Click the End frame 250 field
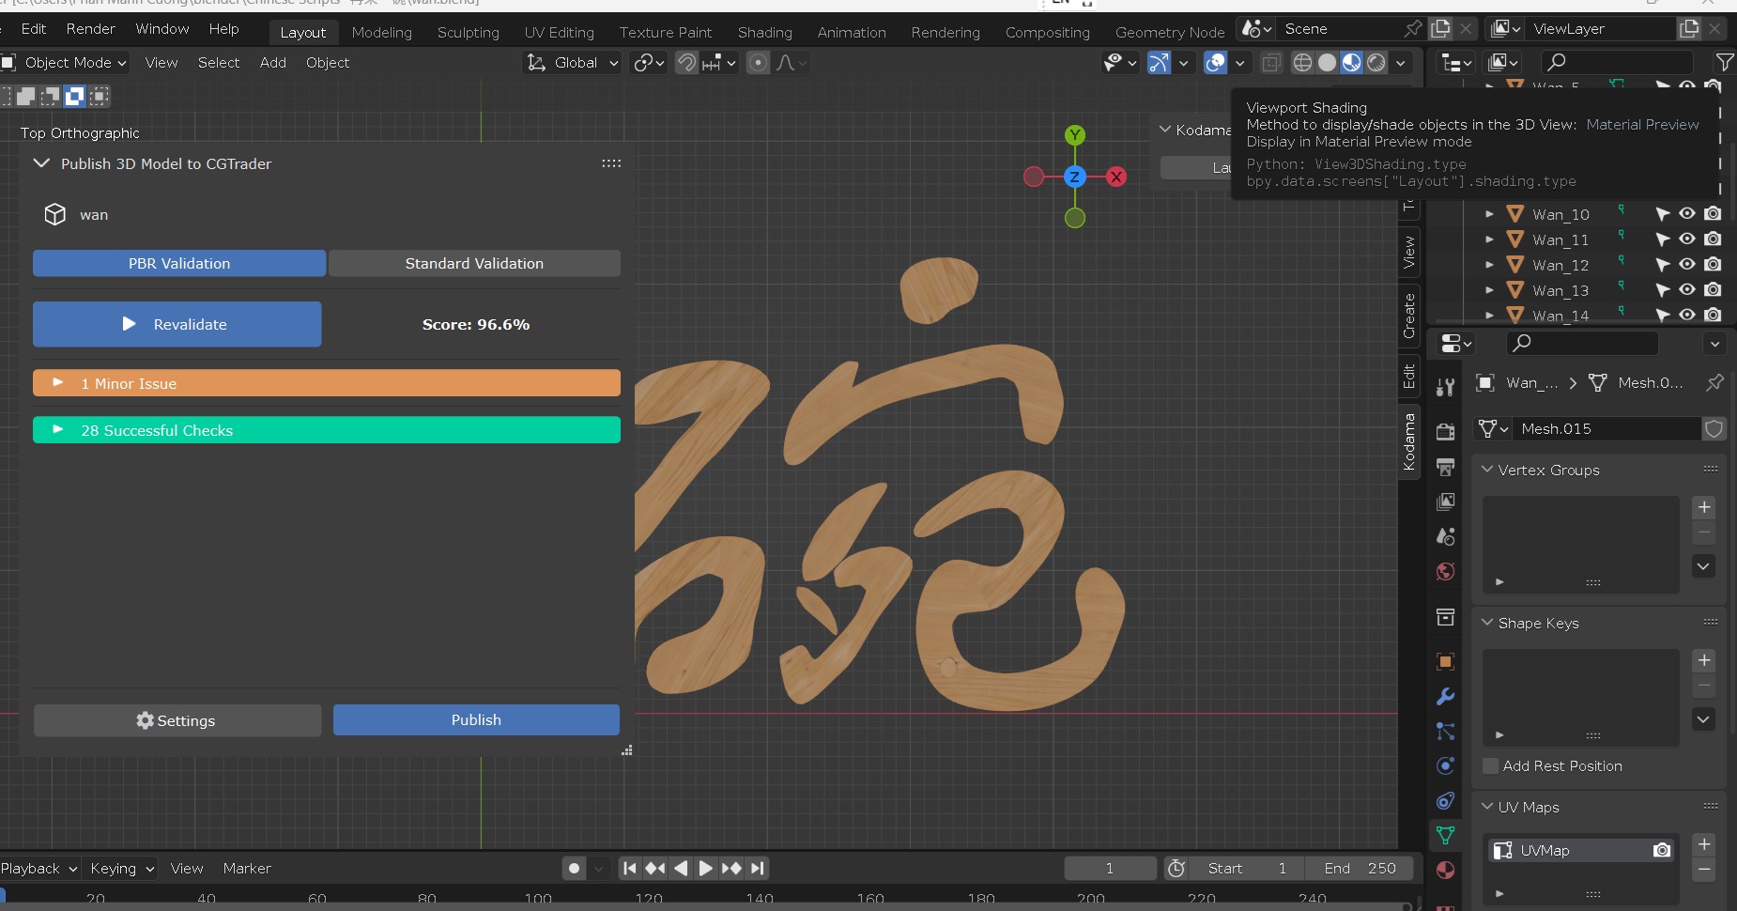This screenshot has width=1737, height=911. point(1358,869)
